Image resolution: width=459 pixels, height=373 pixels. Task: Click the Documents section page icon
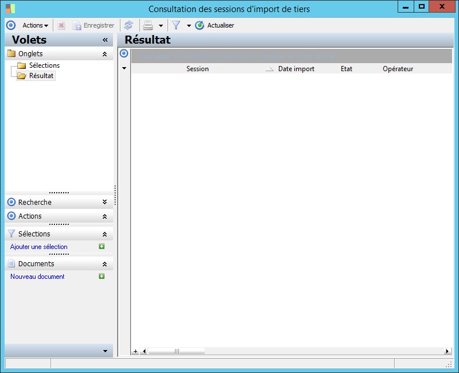[11, 263]
